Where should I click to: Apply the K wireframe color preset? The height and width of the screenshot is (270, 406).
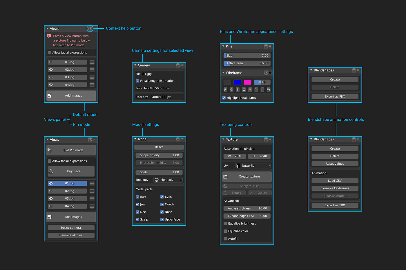pyautogui.click(x=262, y=90)
